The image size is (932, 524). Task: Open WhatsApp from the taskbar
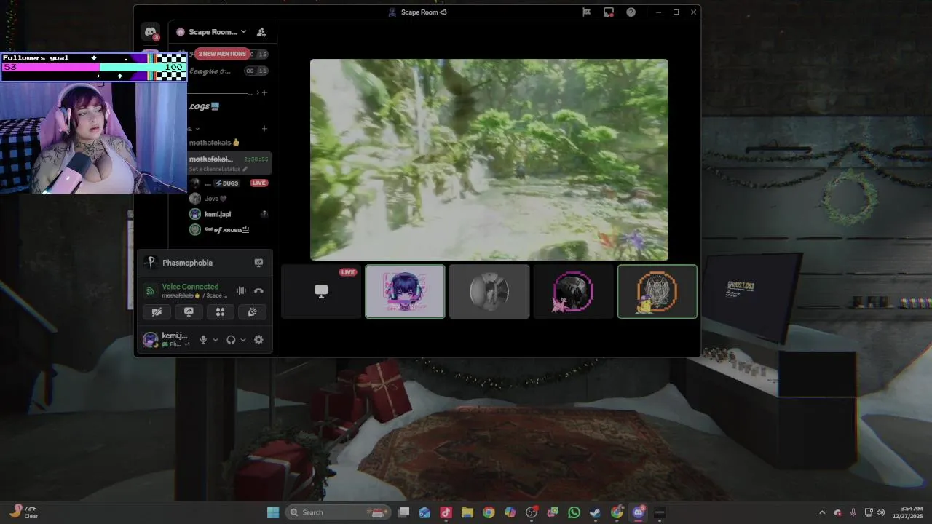click(574, 512)
